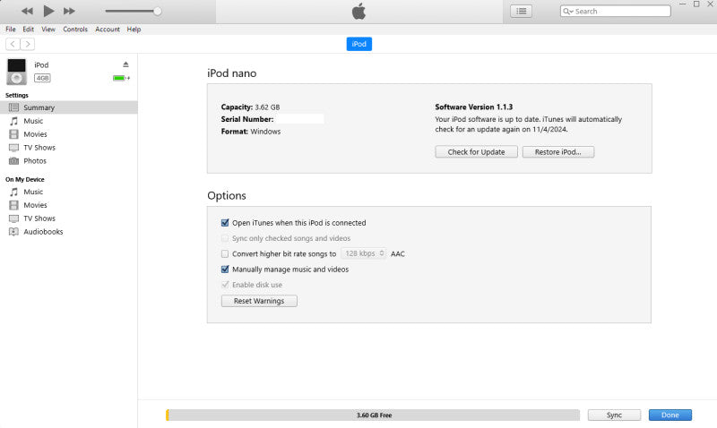Screen dimensions: 717x428
Task: Click the Music note icon under Settings
Action: click(x=14, y=121)
